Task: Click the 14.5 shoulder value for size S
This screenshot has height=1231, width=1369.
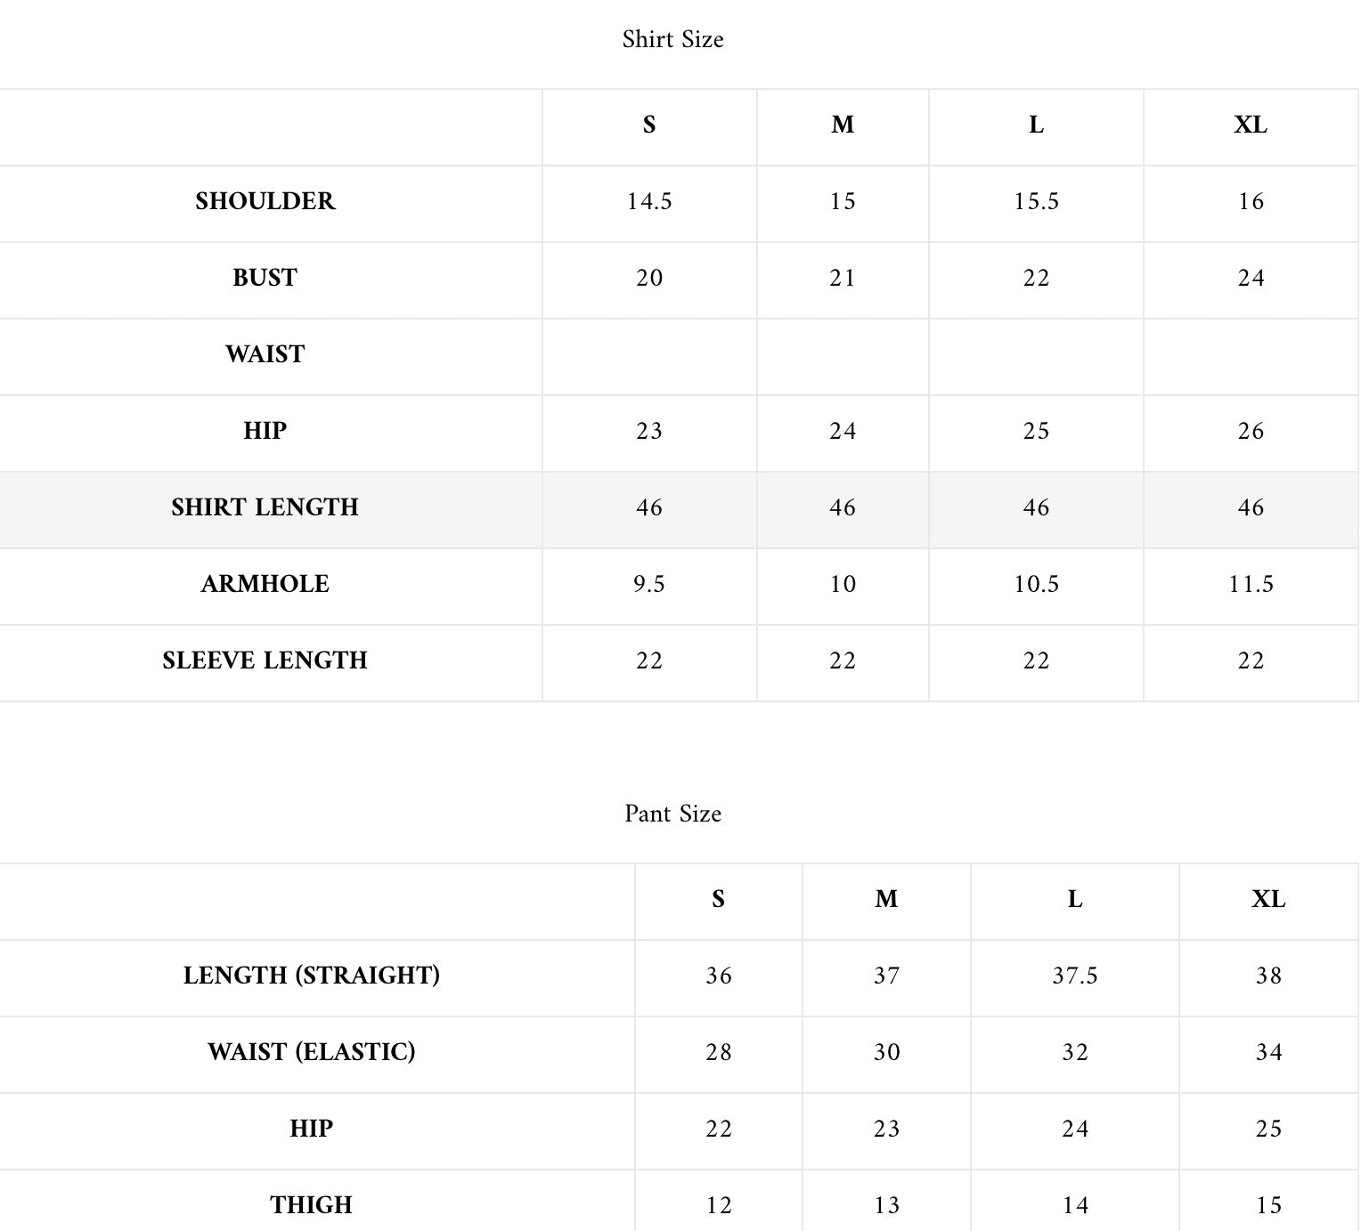Action: pos(649,201)
